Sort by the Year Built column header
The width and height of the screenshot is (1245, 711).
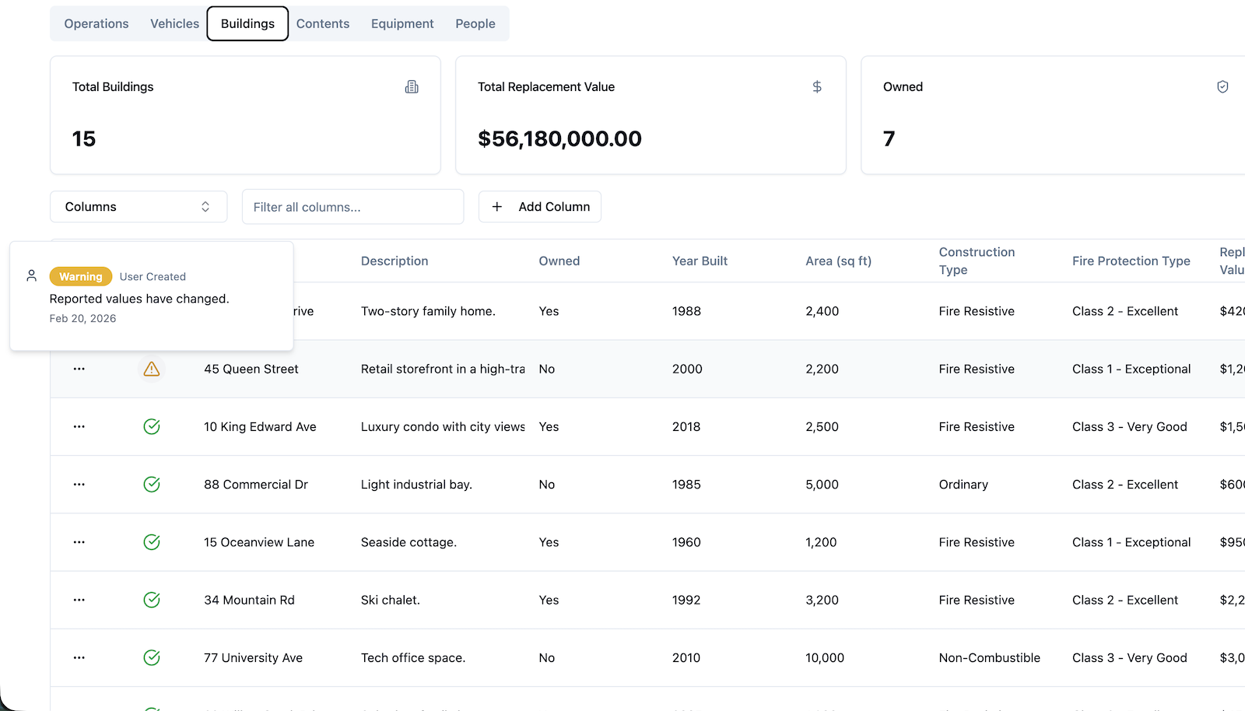(700, 261)
